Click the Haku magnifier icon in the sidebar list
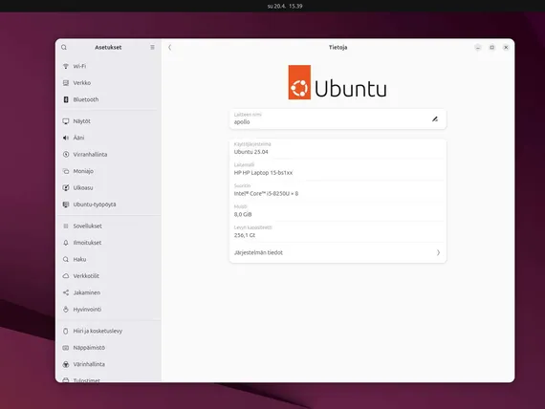This screenshot has width=545, height=409. pyautogui.click(x=66, y=259)
